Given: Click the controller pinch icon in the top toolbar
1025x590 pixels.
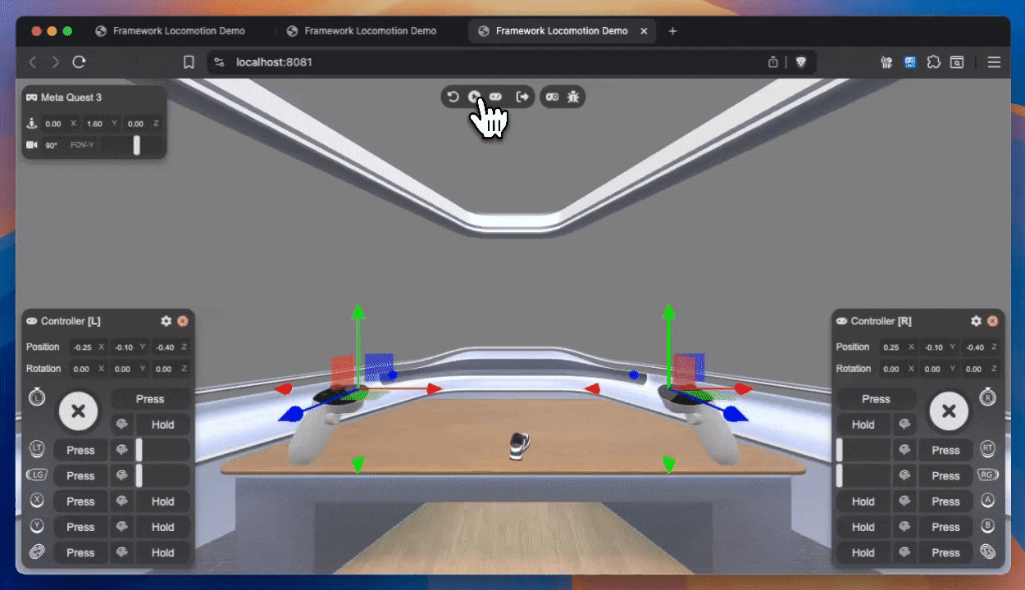Looking at the screenshot, I should [495, 97].
